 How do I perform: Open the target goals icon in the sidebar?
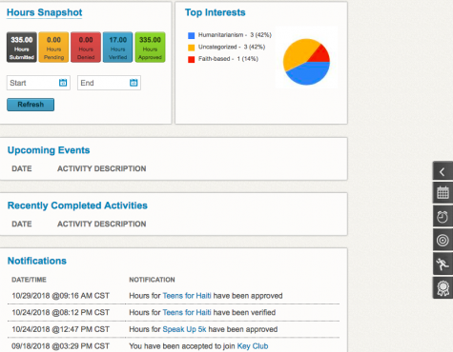(443, 240)
